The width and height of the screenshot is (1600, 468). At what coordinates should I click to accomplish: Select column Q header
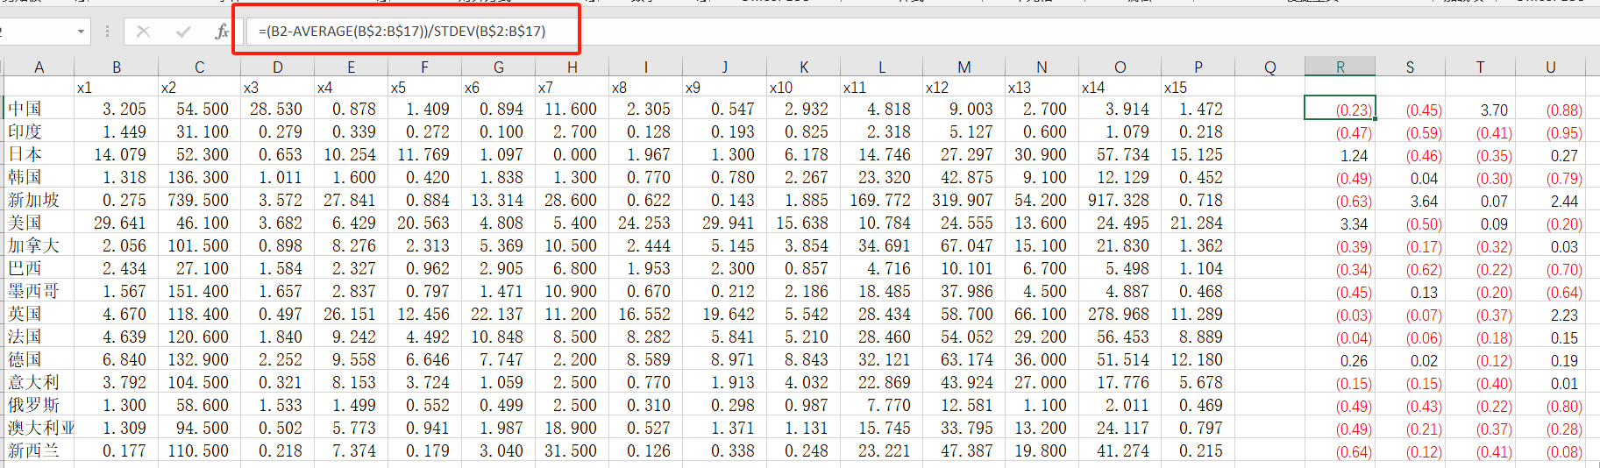(x=1269, y=67)
